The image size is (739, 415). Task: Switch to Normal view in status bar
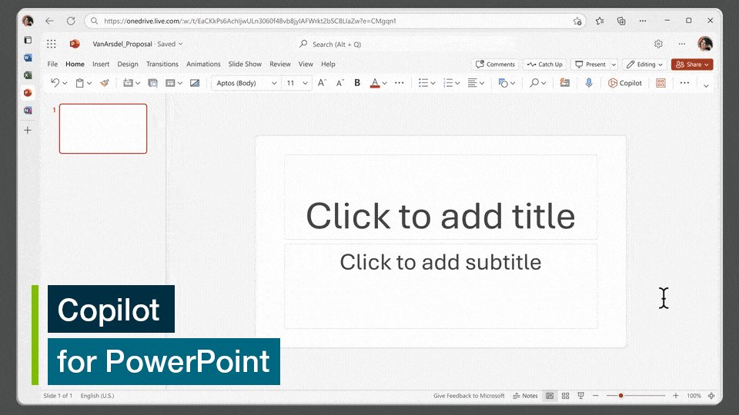click(550, 397)
